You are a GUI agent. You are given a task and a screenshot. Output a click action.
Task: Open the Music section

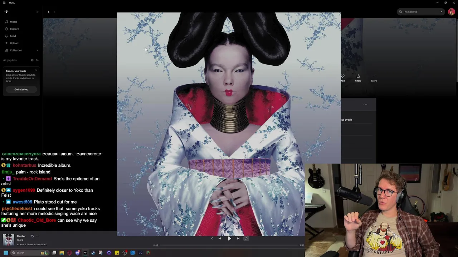[x=11, y=22]
